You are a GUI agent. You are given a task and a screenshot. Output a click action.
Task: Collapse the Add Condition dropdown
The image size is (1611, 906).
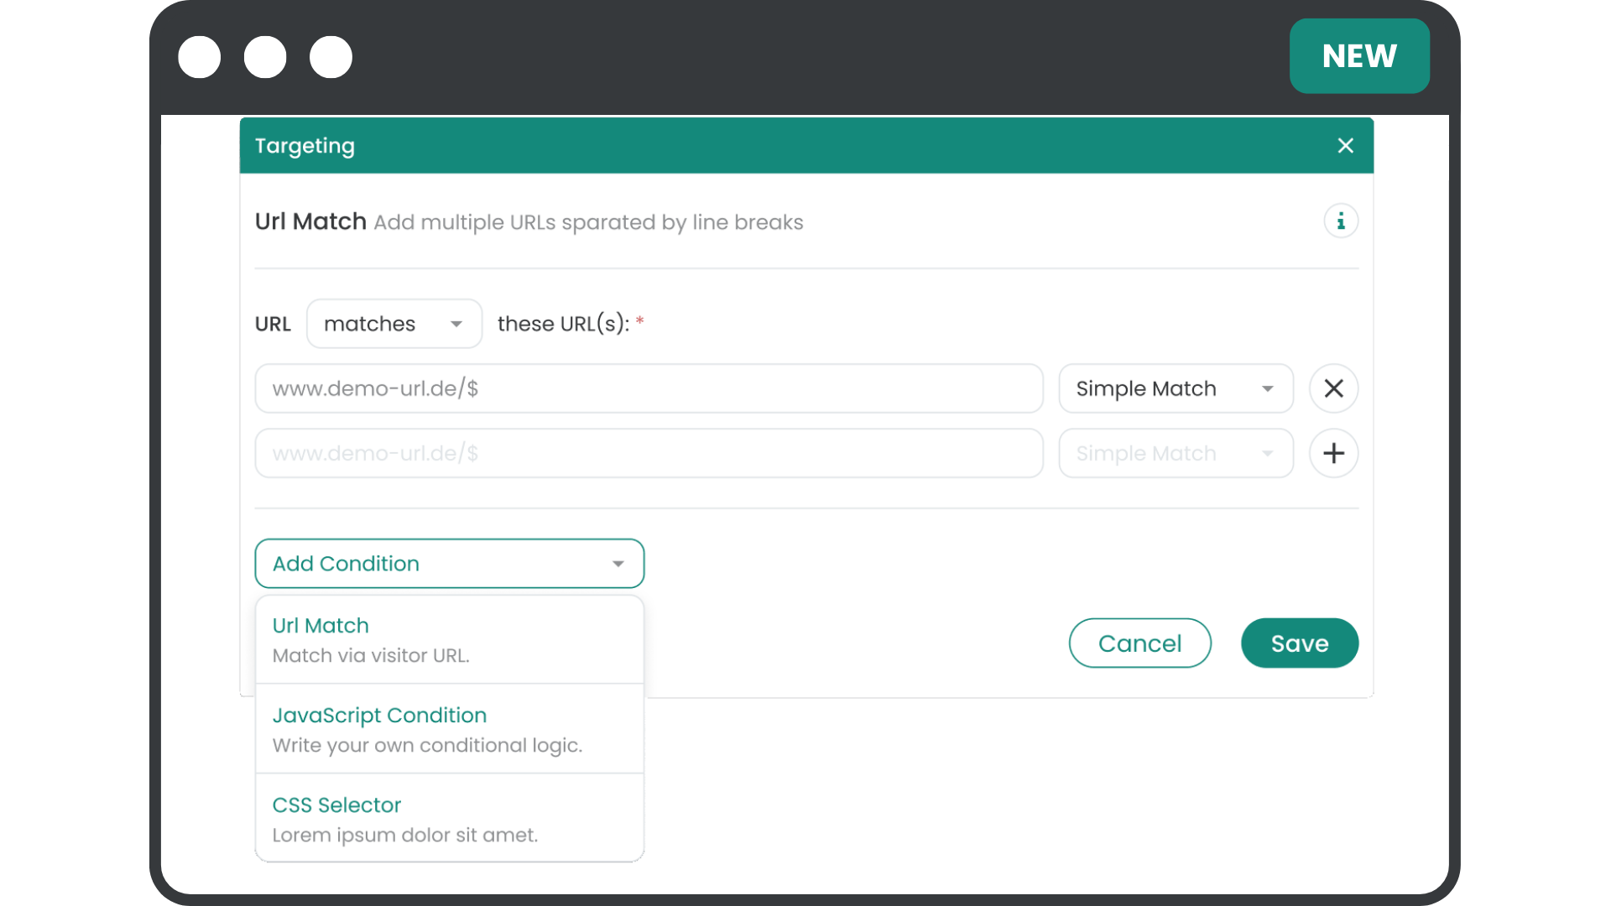[450, 564]
